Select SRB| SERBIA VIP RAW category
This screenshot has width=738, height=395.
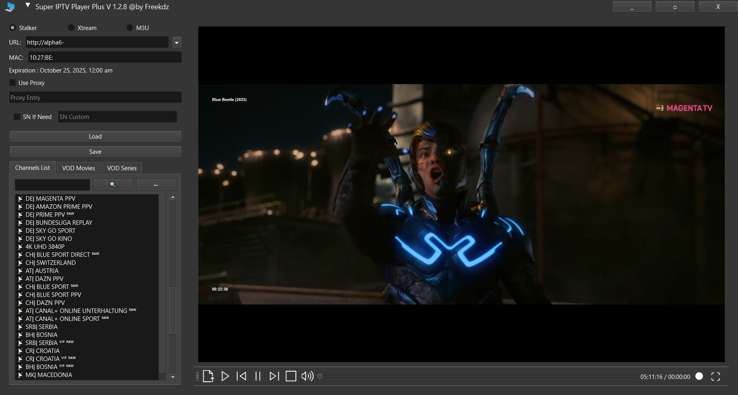coord(50,343)
